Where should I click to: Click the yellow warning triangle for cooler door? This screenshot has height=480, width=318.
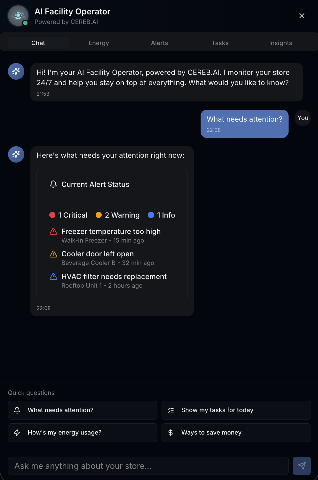[x=53, y=254]
